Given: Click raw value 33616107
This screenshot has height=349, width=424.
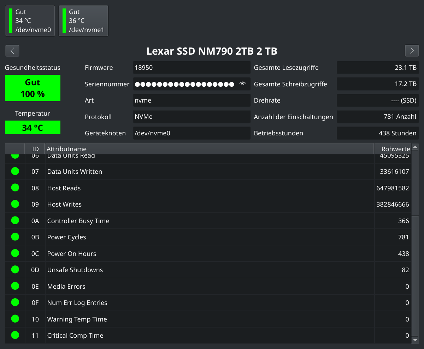Looking at the screenshot, I should [394, 172].
